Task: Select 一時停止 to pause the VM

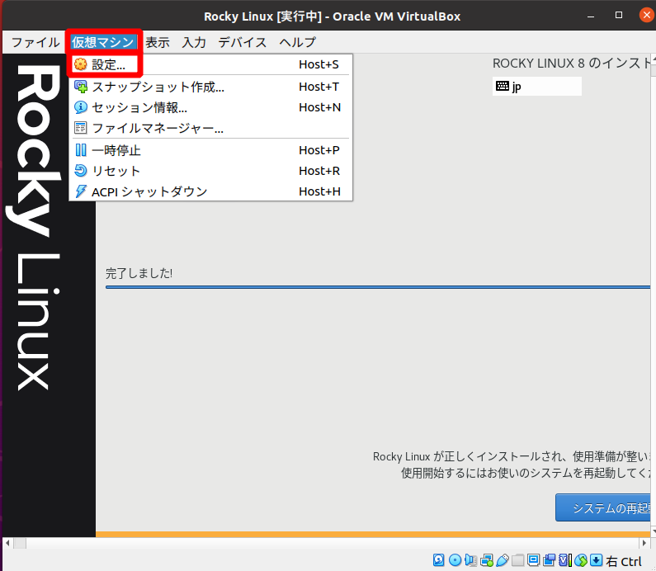Action: click(x=210, y=150)
